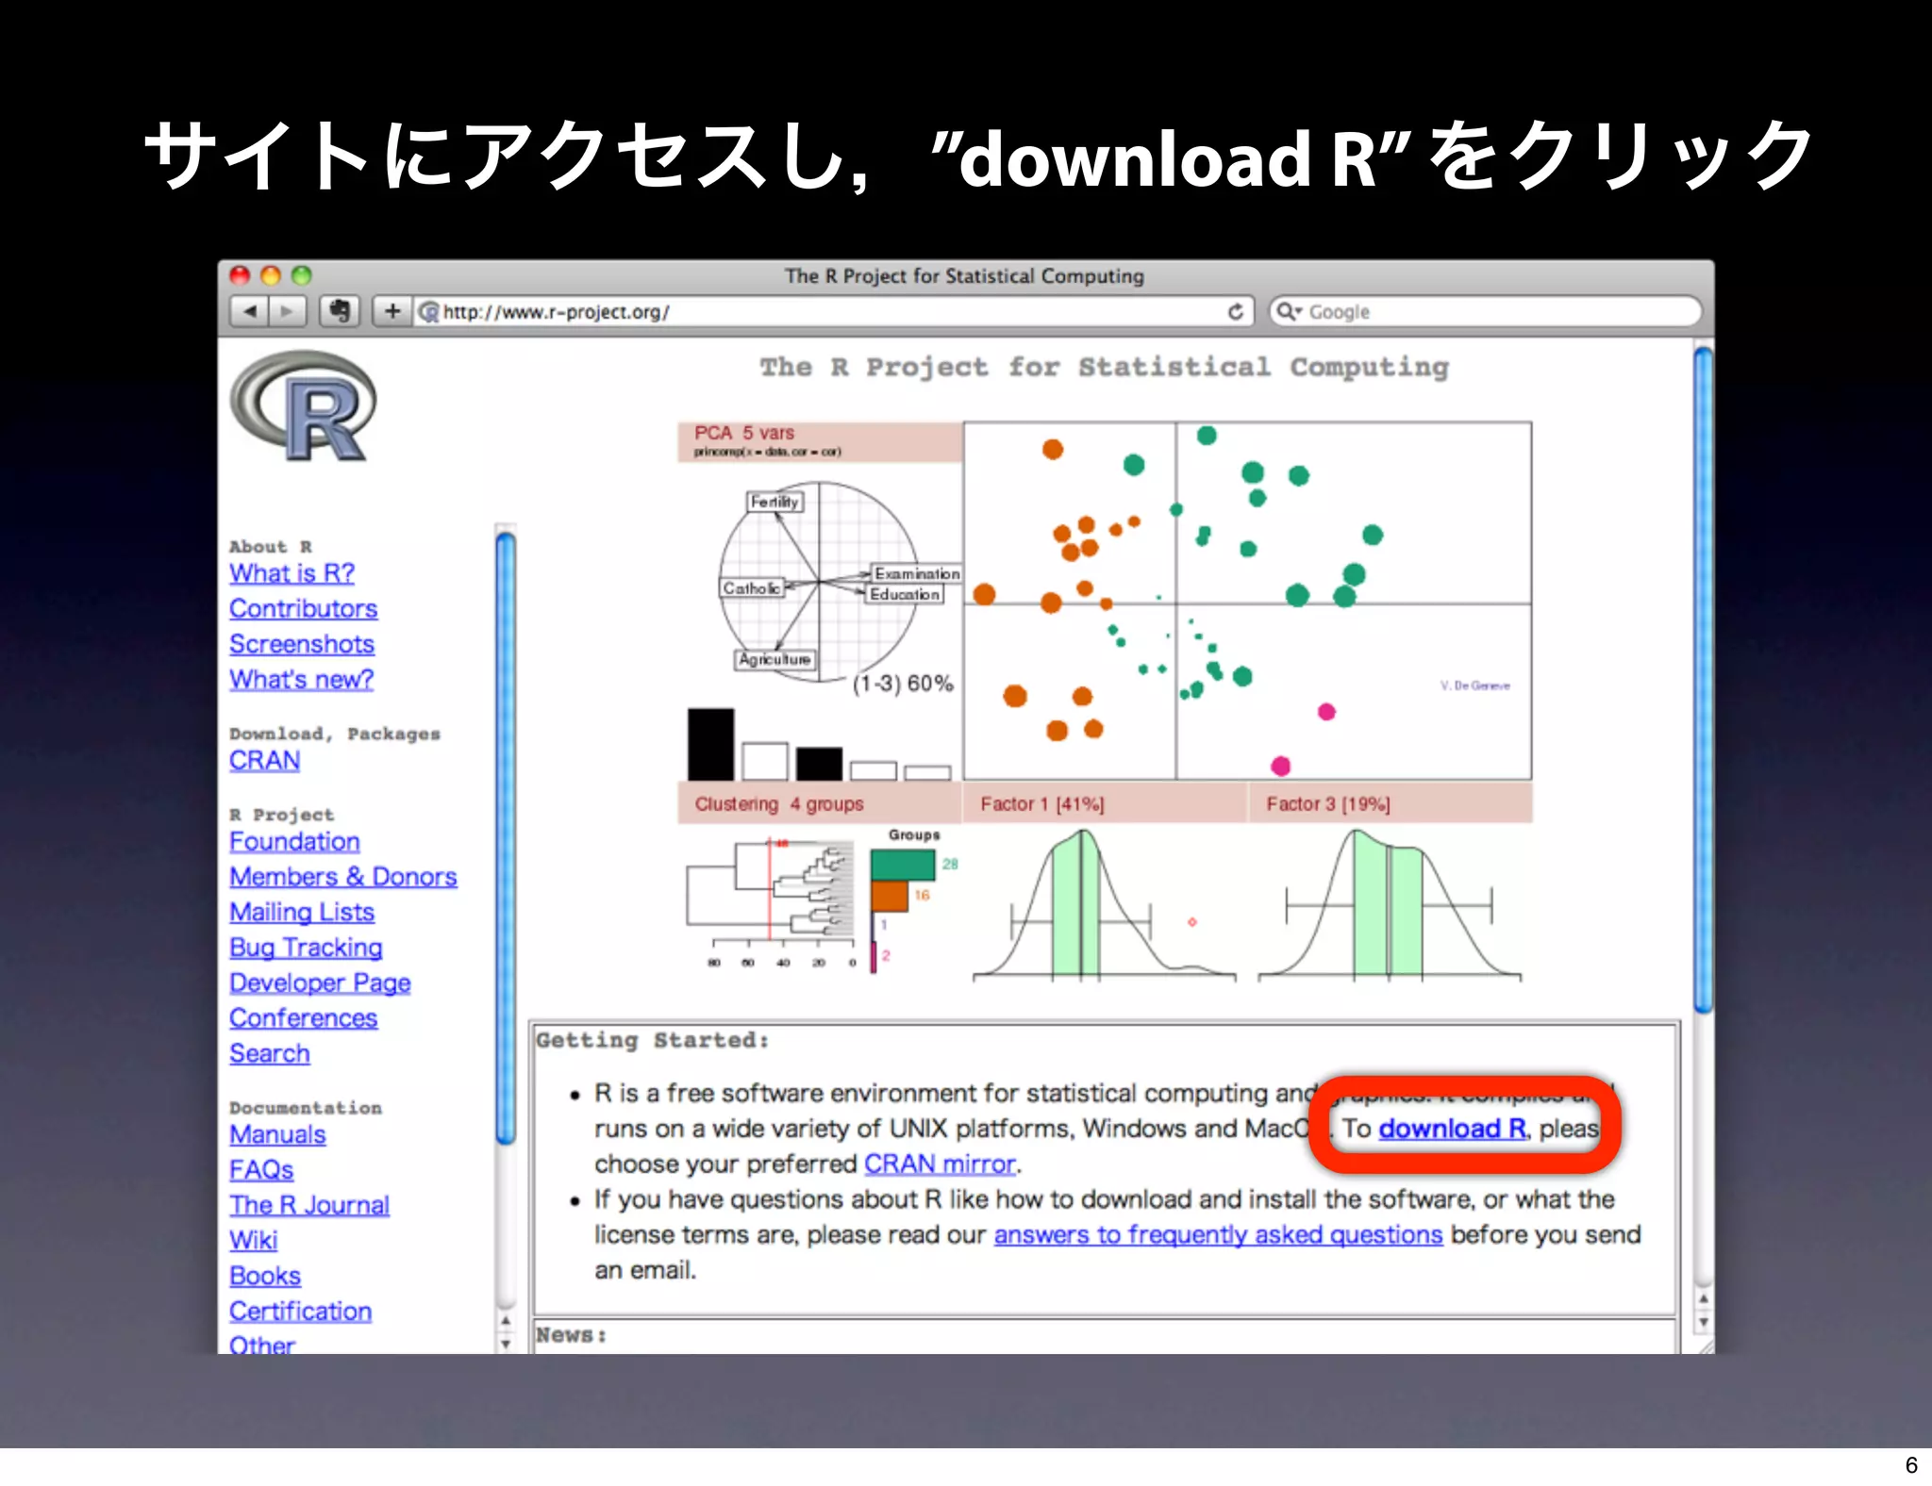Open the What is R? link
This screenshot has height=1486, width=1932.
click(x=291, y=573)
